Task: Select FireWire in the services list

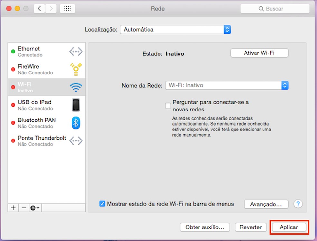Action: coord(47,69)
